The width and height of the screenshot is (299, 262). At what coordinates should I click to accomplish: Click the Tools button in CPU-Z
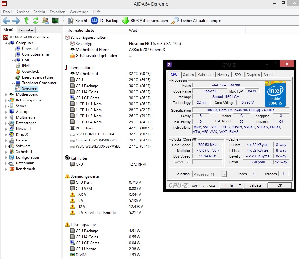[228, 185]
